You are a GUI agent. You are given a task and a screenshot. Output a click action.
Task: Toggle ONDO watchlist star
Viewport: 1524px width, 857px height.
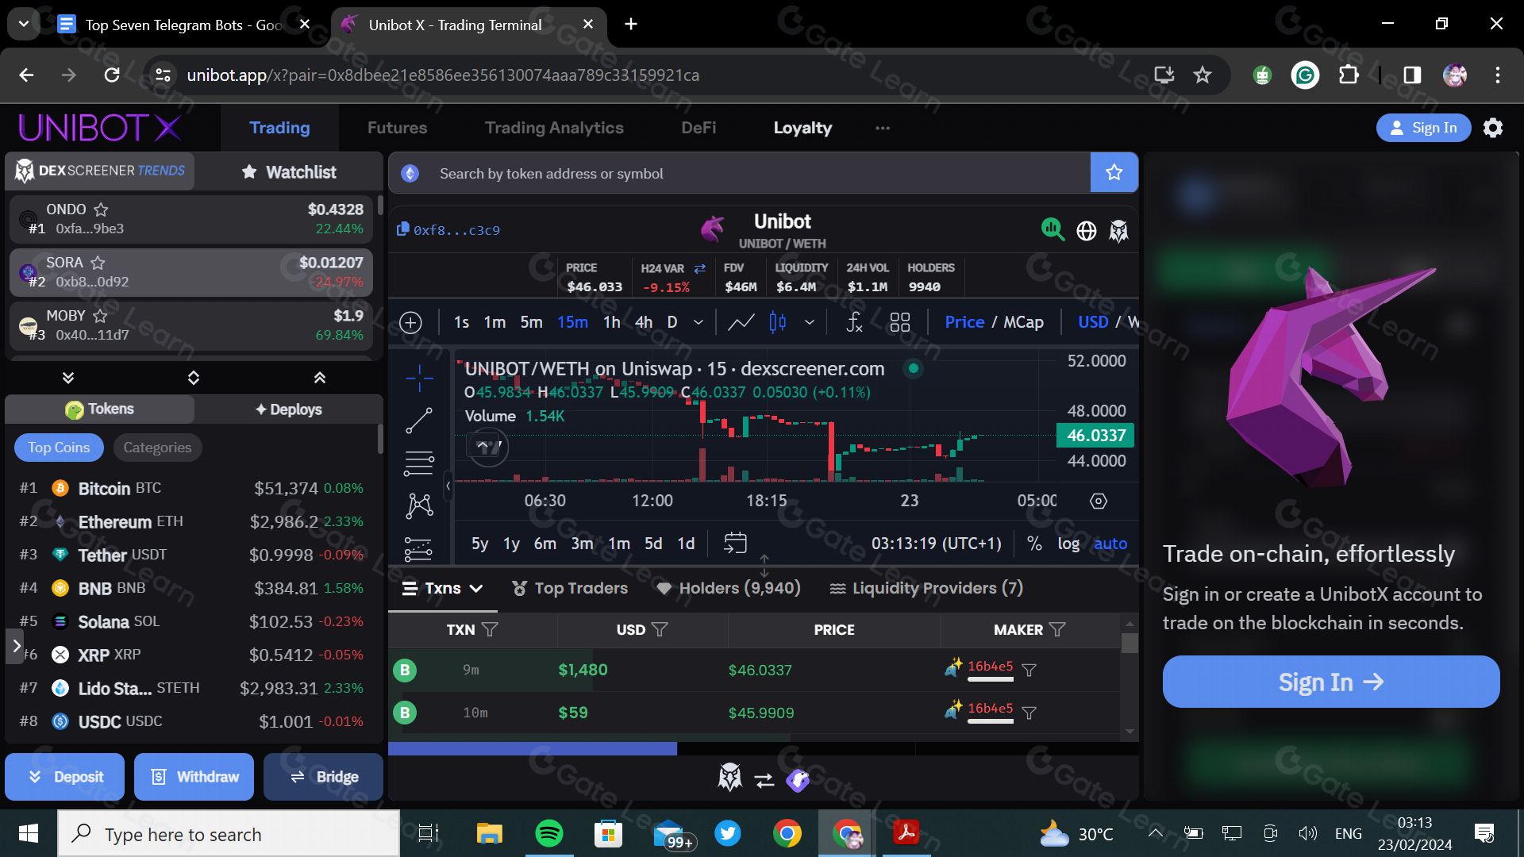tap(101, 209)
